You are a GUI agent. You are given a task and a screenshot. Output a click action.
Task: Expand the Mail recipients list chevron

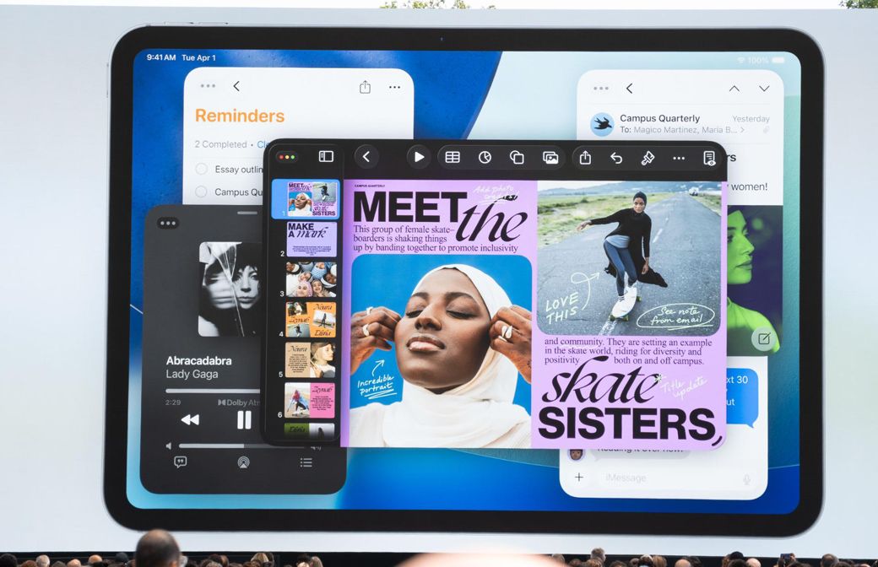click(742, 130)
